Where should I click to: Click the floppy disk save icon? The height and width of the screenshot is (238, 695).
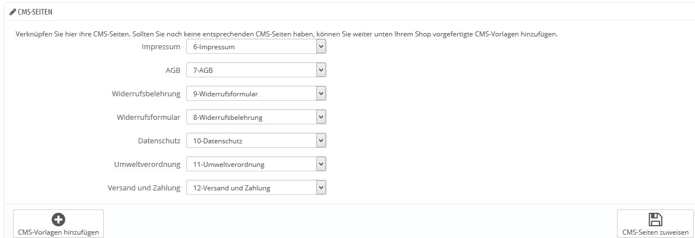[x=655, y=220]
